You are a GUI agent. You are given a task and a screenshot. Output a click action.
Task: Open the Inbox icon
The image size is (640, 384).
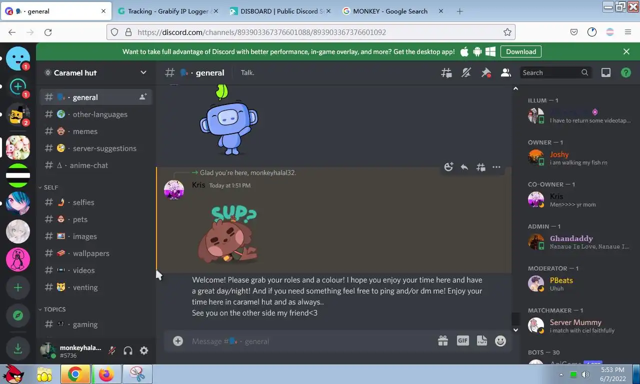point(606,73)
